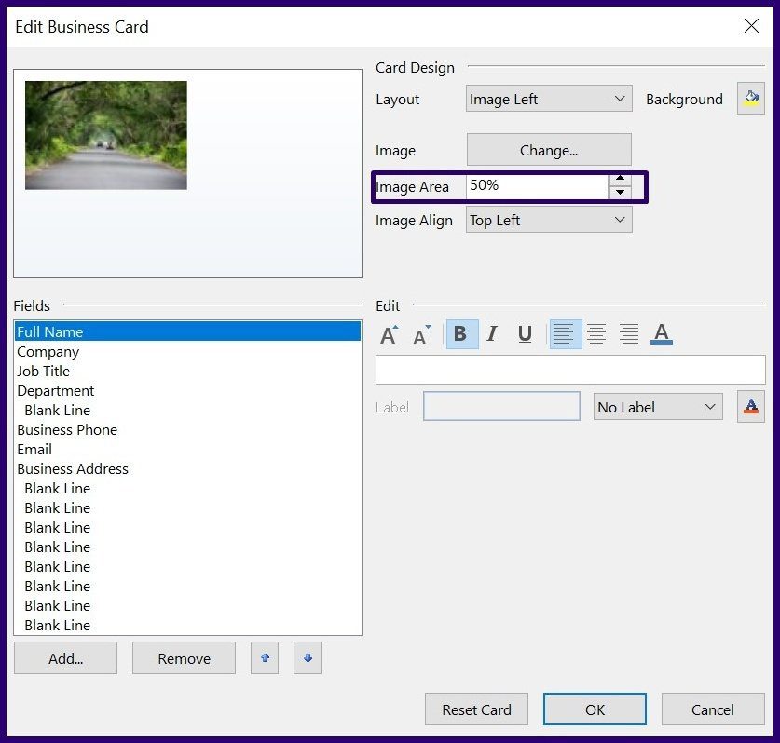The width and height of the screenshot is (780, 743).
Task: Click the Reset Card button
Action: [476, 709]
